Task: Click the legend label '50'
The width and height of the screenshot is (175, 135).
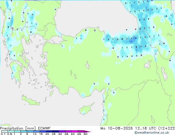Action: [85, 134]
